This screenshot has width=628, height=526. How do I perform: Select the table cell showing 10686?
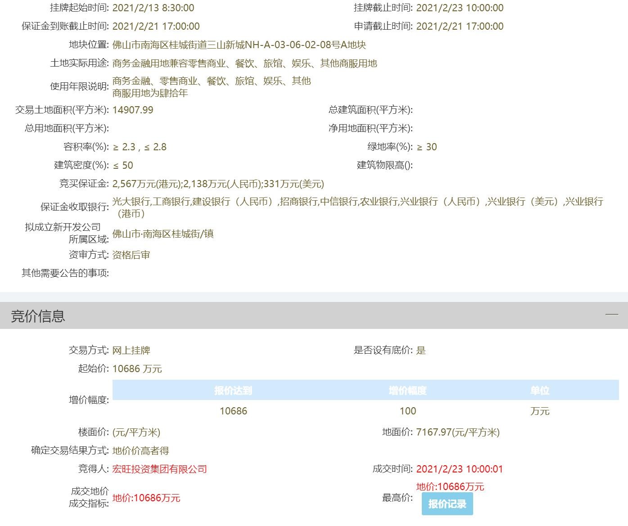click(x=233, y=411)
